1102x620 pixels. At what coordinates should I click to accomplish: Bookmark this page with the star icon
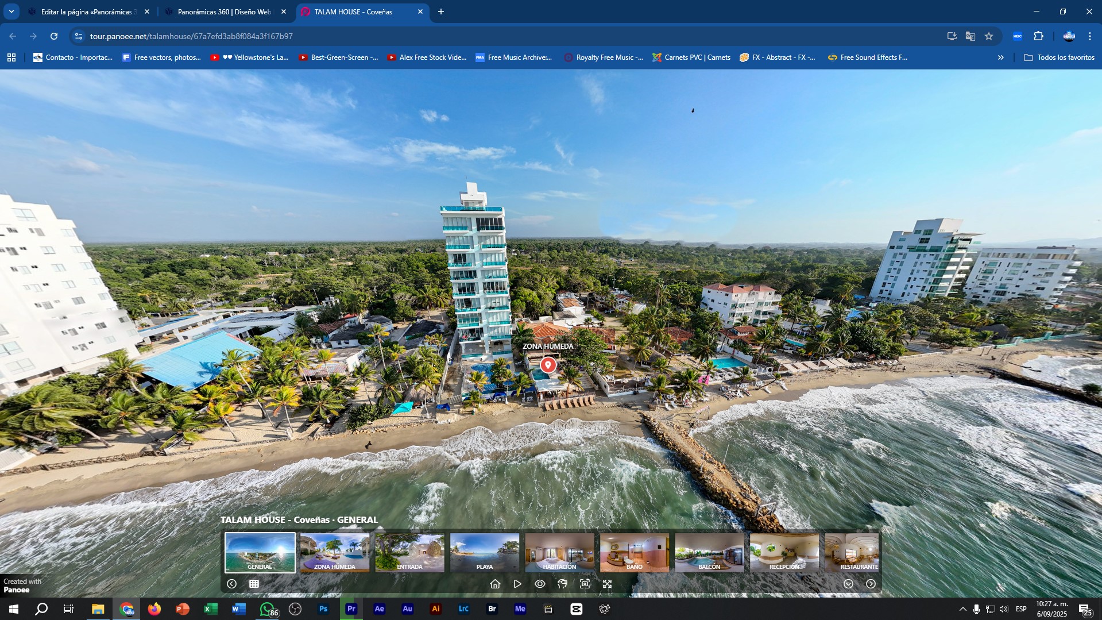(x=989, y=36)
